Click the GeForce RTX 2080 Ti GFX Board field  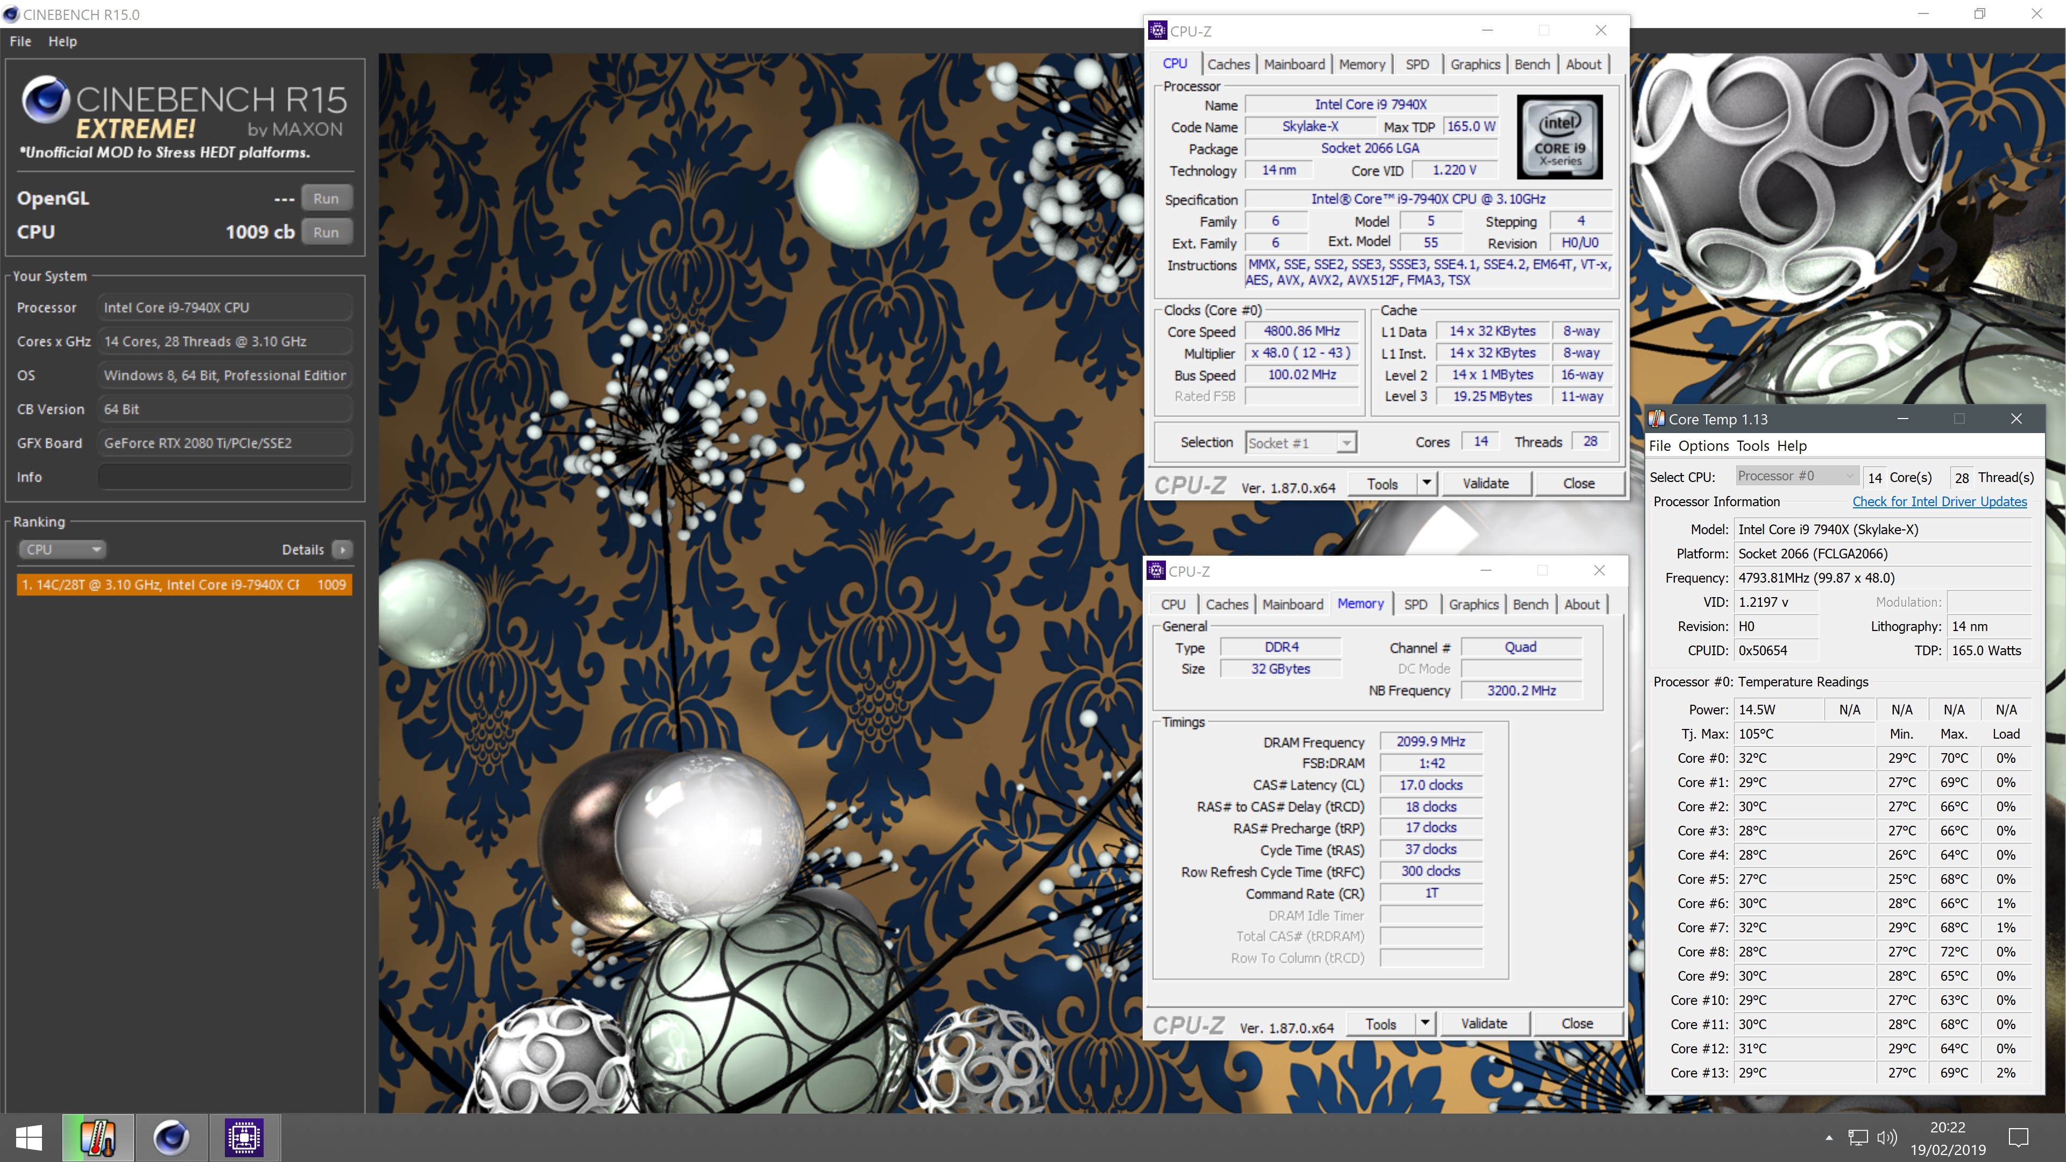(x=224, y=443)
